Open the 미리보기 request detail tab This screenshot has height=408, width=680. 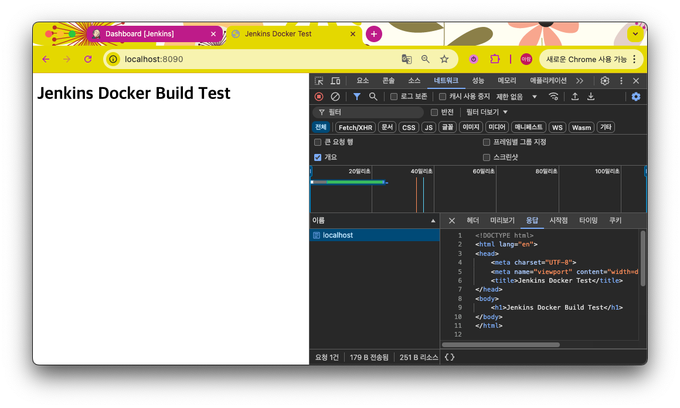tap(502, 221)
